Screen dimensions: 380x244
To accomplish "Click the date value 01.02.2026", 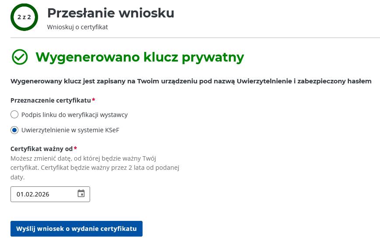I will 33,194.
